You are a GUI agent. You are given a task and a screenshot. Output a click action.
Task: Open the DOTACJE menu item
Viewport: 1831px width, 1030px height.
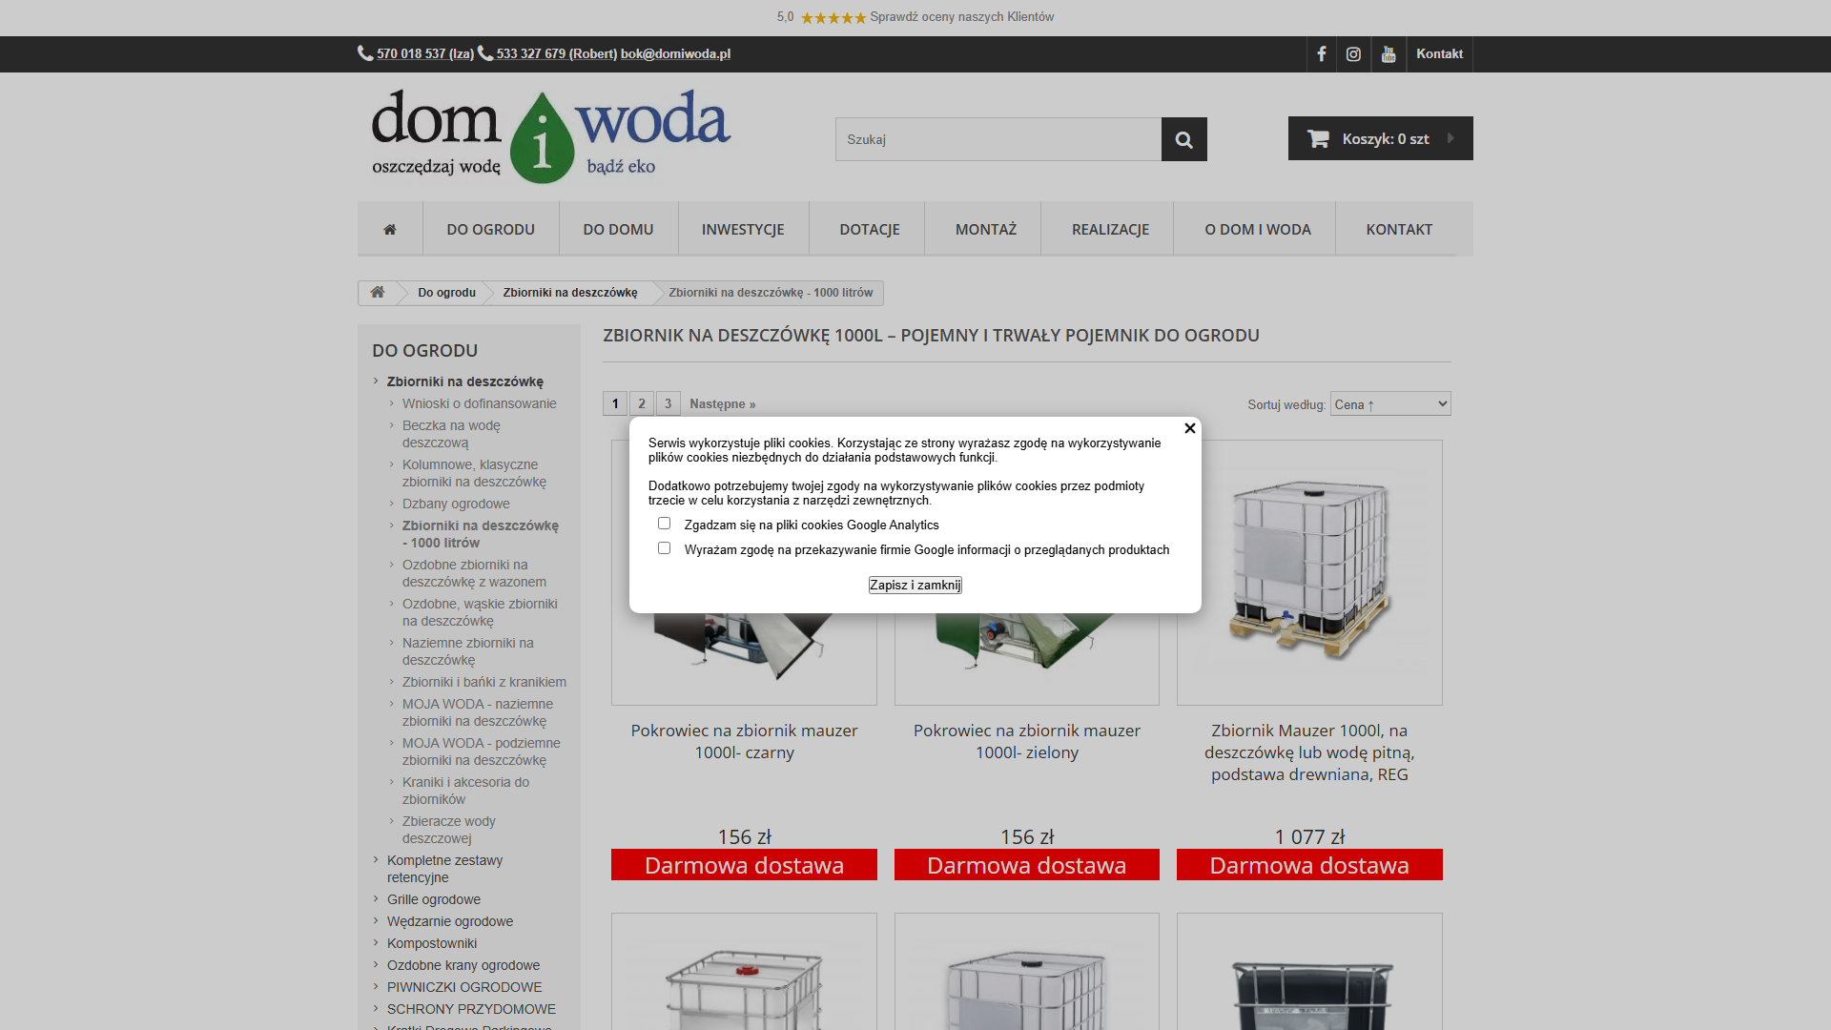(x=869, y=229)
